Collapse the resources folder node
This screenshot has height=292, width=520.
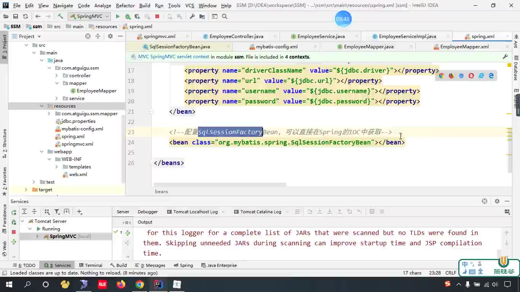point(41,106)
